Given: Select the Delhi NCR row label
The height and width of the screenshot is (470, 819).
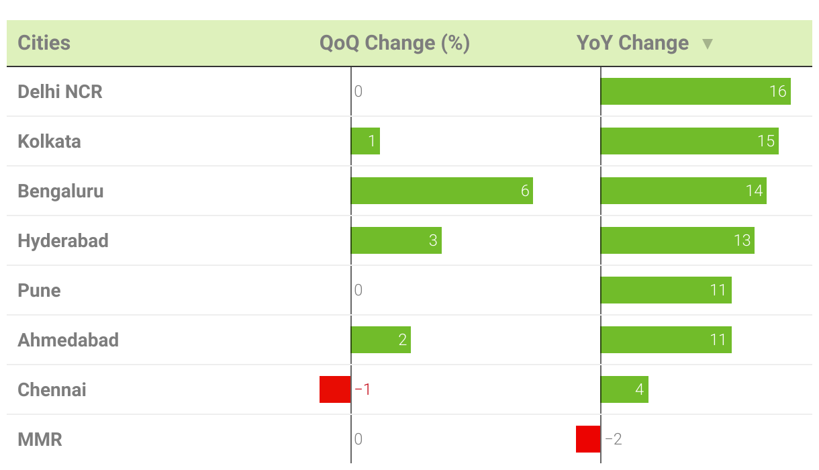Looking at the screenshot, I should point(60,91).
